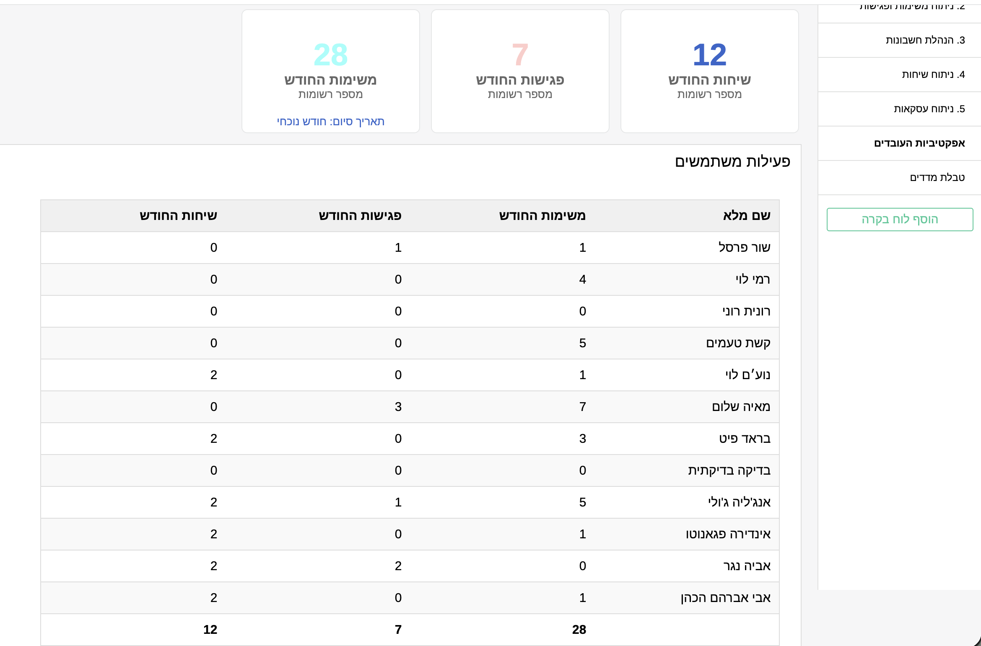
Task: Click the 'הוסף לוח בקרה' button
Action: 900,220
